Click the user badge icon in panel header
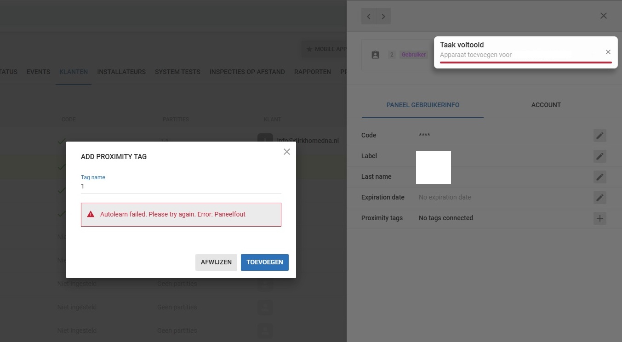622x342 pixels. pyautogui.click(x=375, y=55)
